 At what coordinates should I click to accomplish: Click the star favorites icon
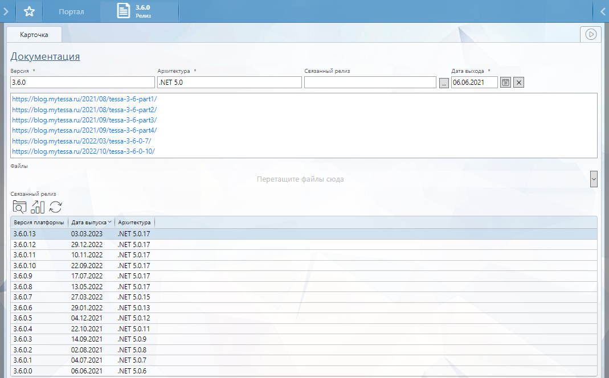pyautogui.click(x=30, y=11)
